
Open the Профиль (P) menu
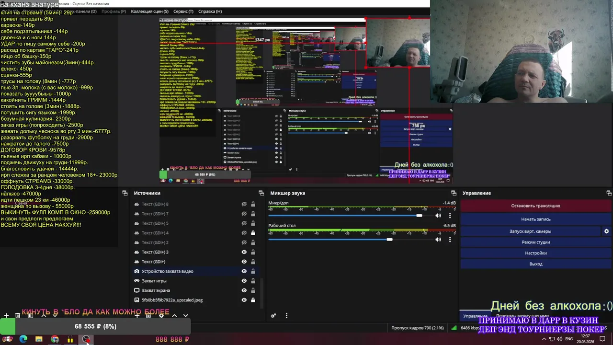coord(114,11)
